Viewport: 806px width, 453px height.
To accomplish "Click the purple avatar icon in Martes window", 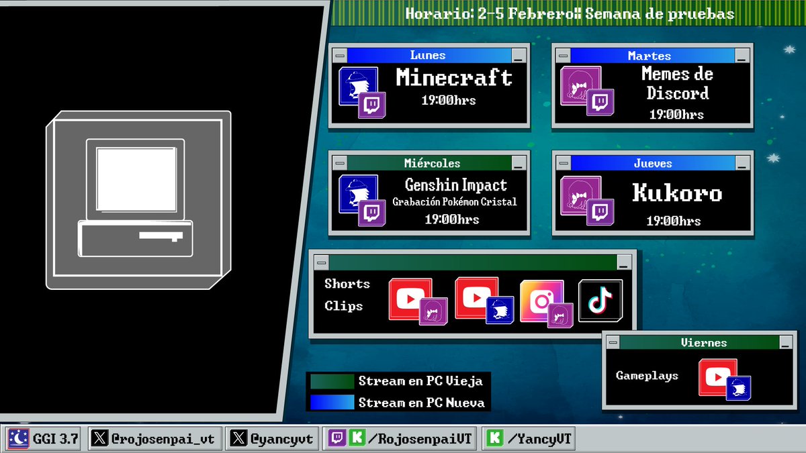I will (x=581, y=85).
